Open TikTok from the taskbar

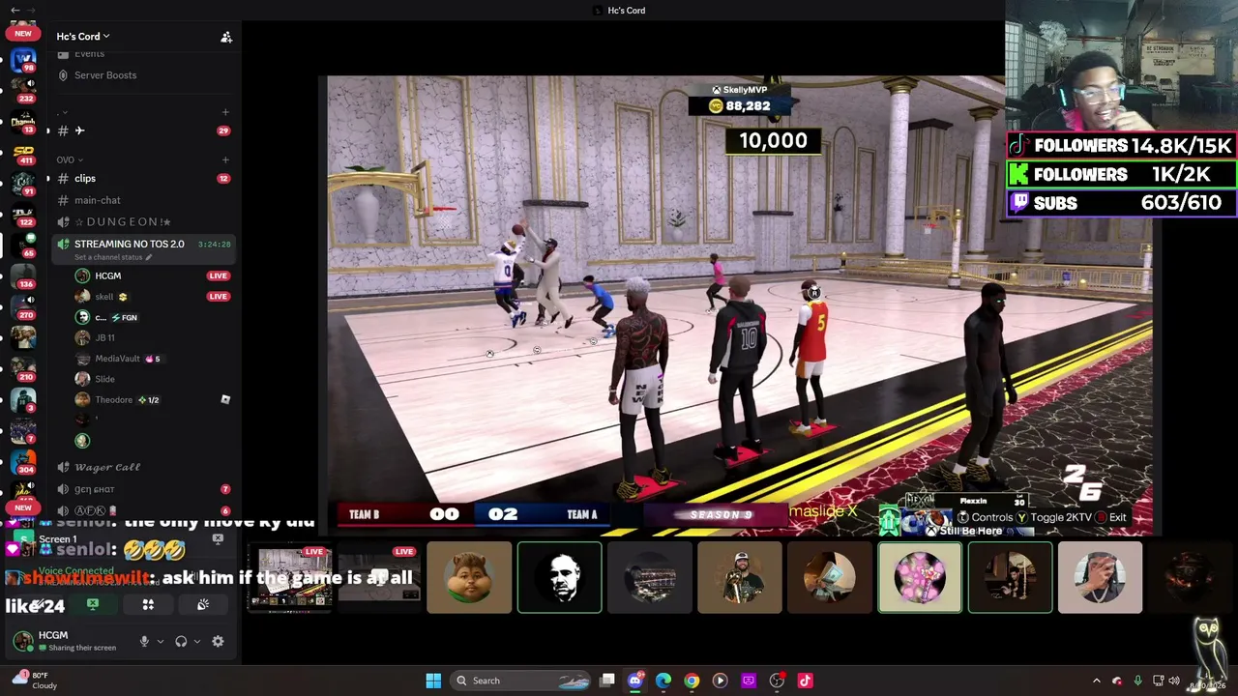[805, 681]
